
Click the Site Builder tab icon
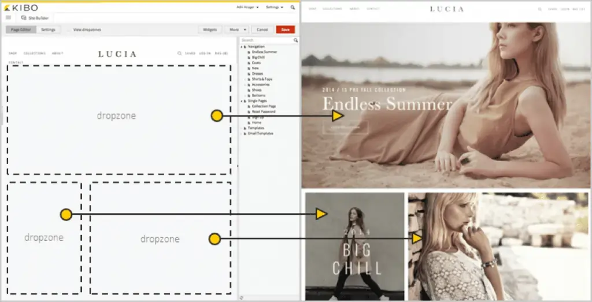[24, 18]
